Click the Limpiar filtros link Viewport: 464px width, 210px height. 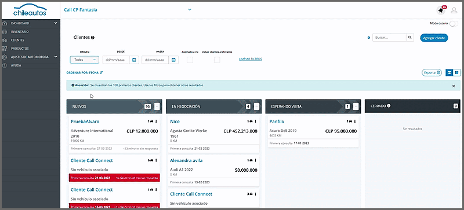tap(251, 59)
